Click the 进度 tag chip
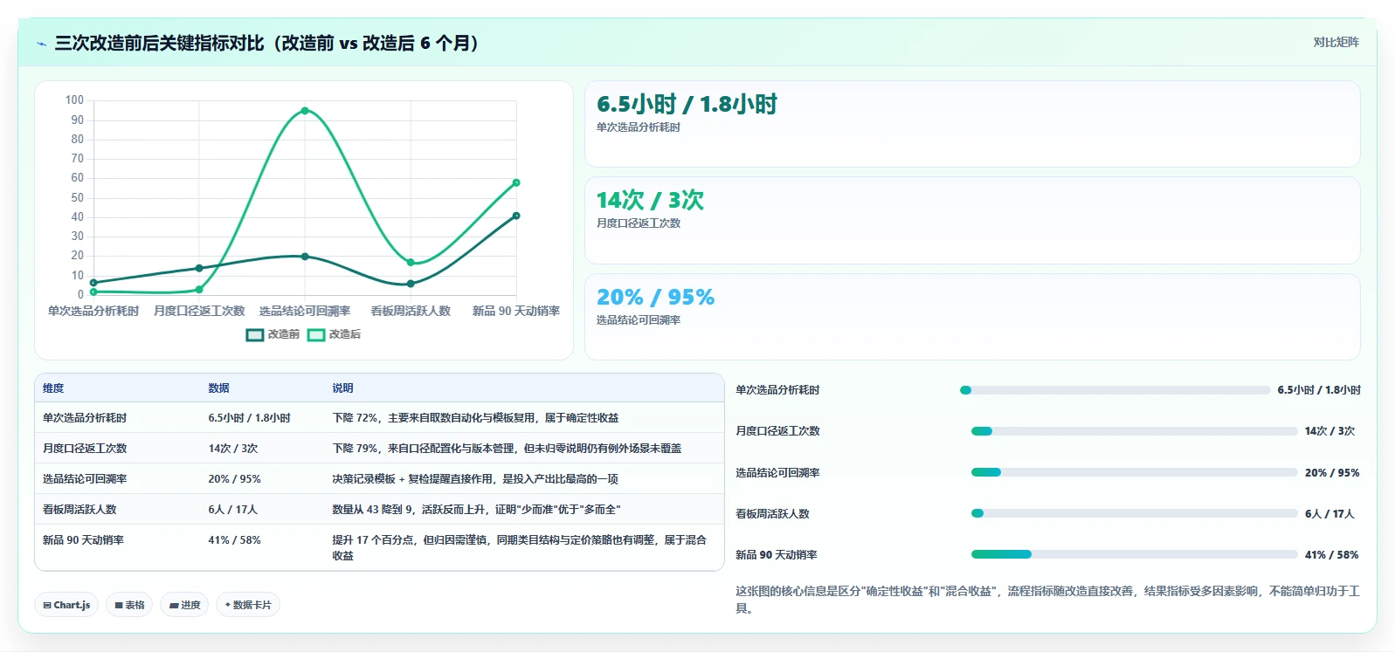This screenshot has height=652, width=1395. pyautogui.click(x=184, y=605)
